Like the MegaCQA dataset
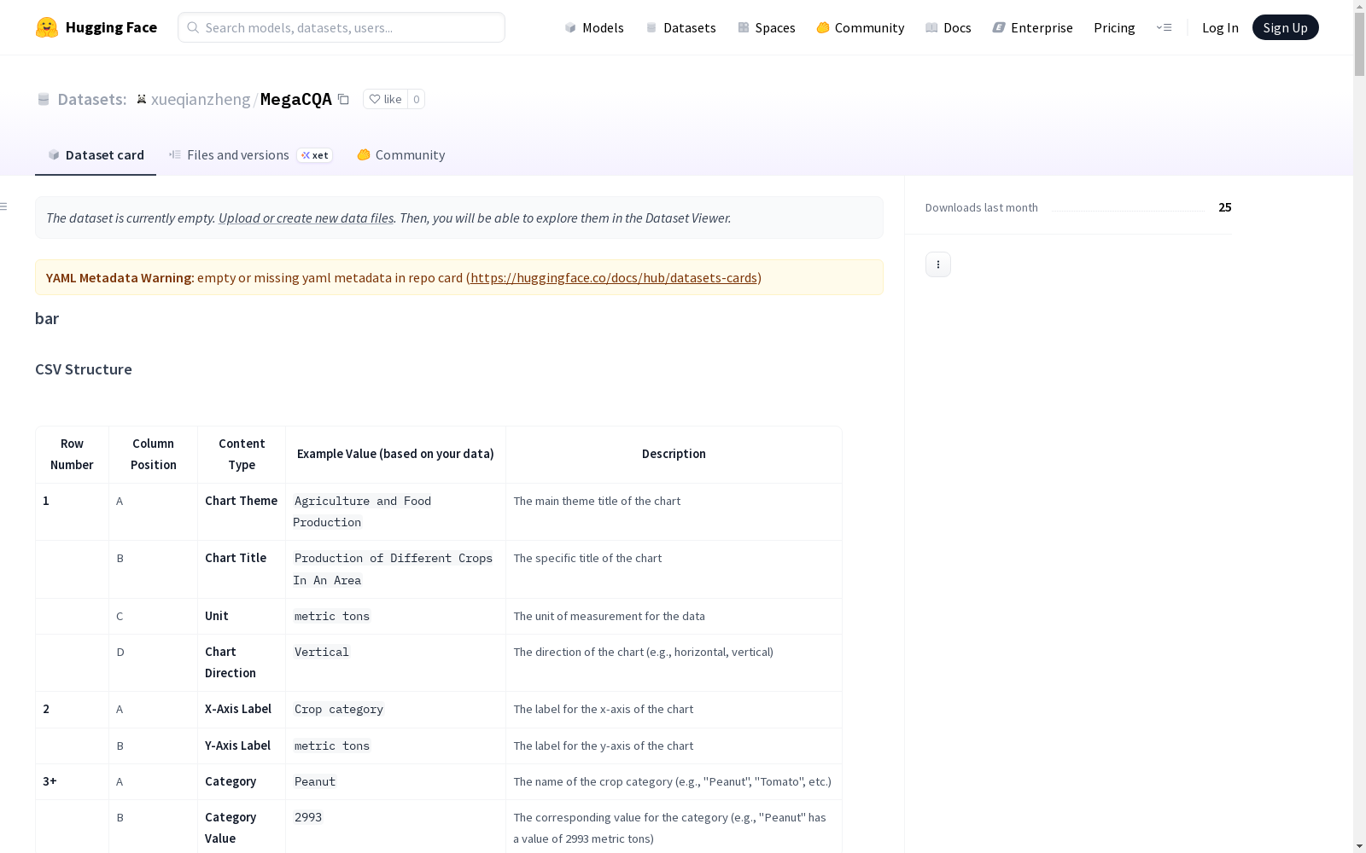The image size is (1366, 853). pos(385,99)
